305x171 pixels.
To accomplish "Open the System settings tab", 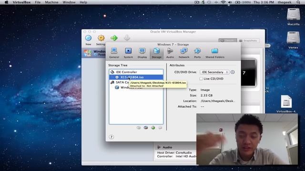I will [128, 53].
